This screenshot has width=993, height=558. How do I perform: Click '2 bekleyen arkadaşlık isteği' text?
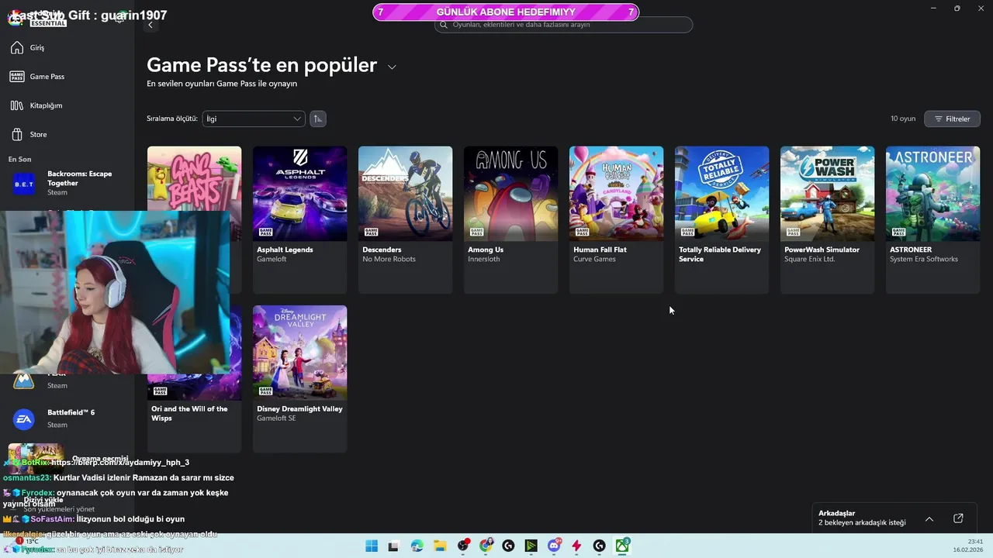coord(862,522)
